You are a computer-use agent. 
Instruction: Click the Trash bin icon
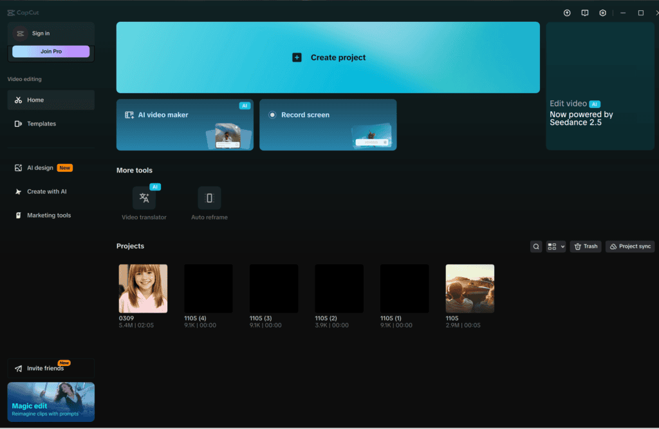578,246
